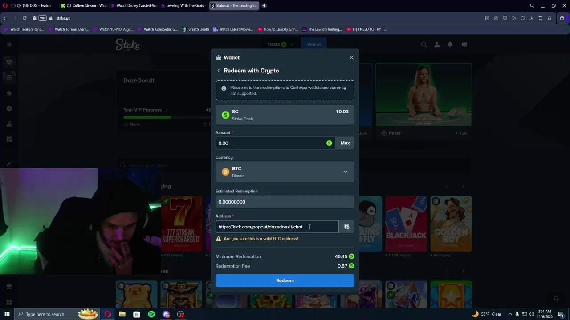The image size is (570, 320).
Task: Expand the Your VIP Progress chevron
Action: (x=167, y=110)
